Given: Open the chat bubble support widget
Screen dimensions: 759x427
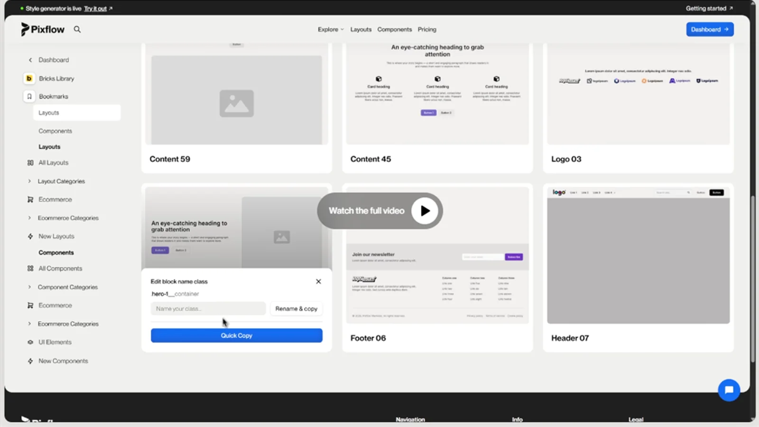Looking at the screenshot, I should pyautogui.click(x=729, y=390).
